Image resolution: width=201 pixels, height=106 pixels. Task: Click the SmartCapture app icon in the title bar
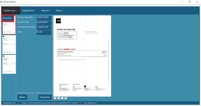[x=2, y=2]
